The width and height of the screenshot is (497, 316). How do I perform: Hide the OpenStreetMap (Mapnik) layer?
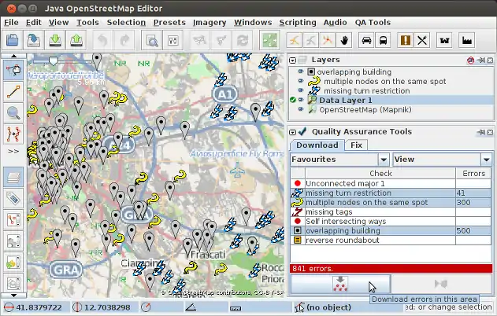[x=299, y=109]
